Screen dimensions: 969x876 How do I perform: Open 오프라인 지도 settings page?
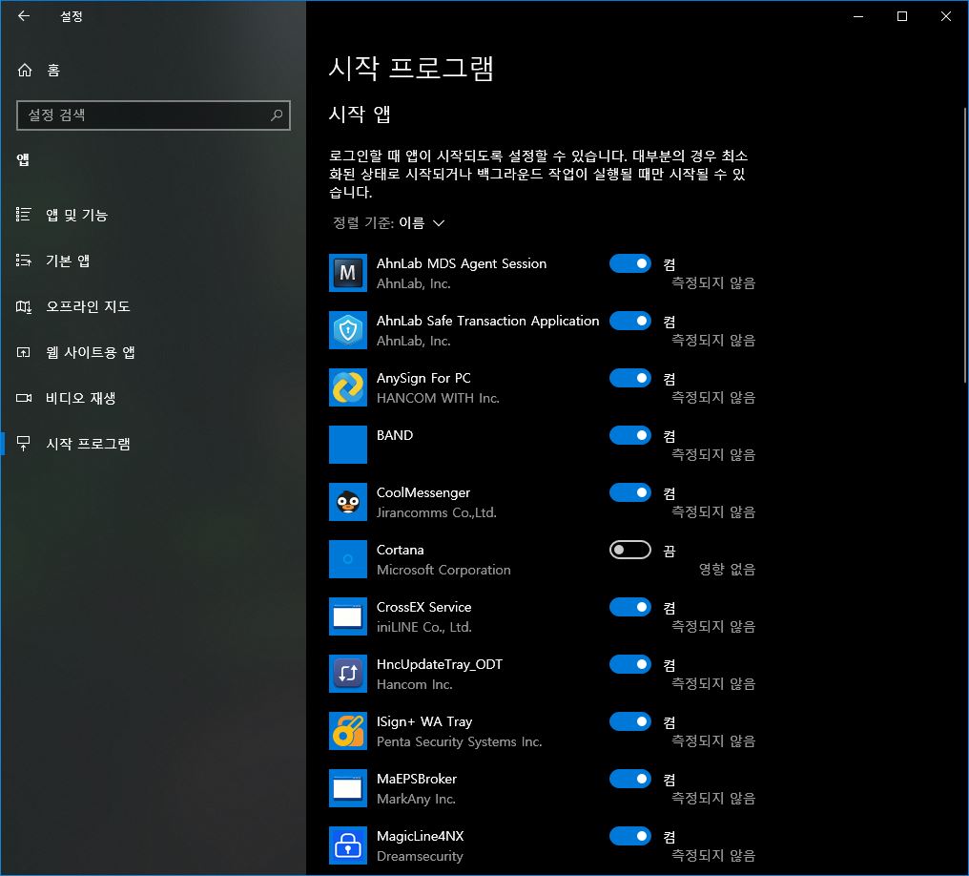point(154,306)
